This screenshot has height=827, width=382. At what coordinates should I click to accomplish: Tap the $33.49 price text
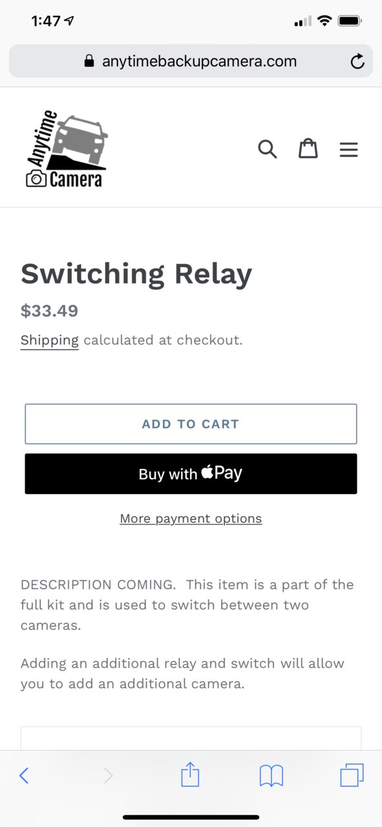click(x=49, y=311)
